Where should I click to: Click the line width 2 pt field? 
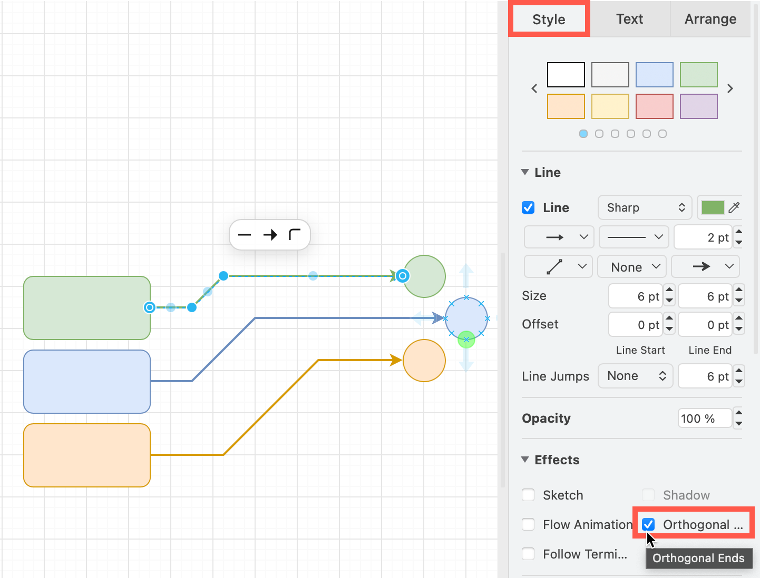point(703,237)
